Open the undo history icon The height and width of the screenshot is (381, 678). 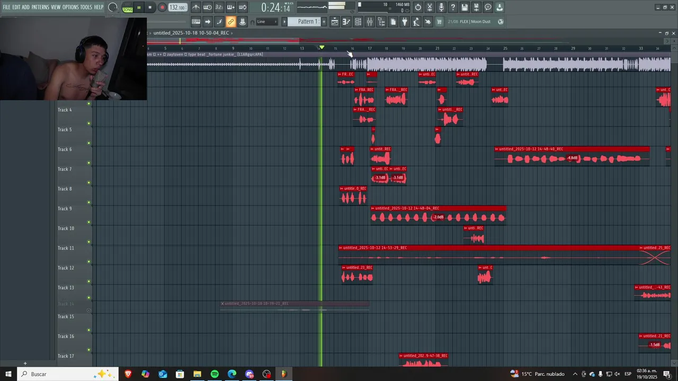[x=418, y=7]
